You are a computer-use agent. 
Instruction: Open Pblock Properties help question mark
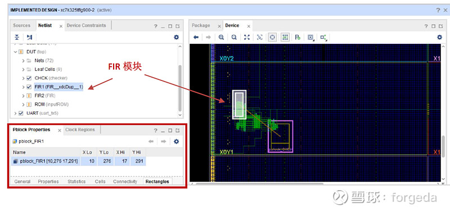pos(156,131)
